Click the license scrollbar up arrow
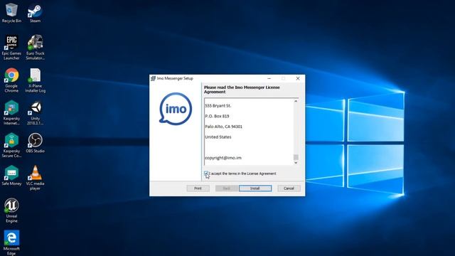 tap(296, 101)
